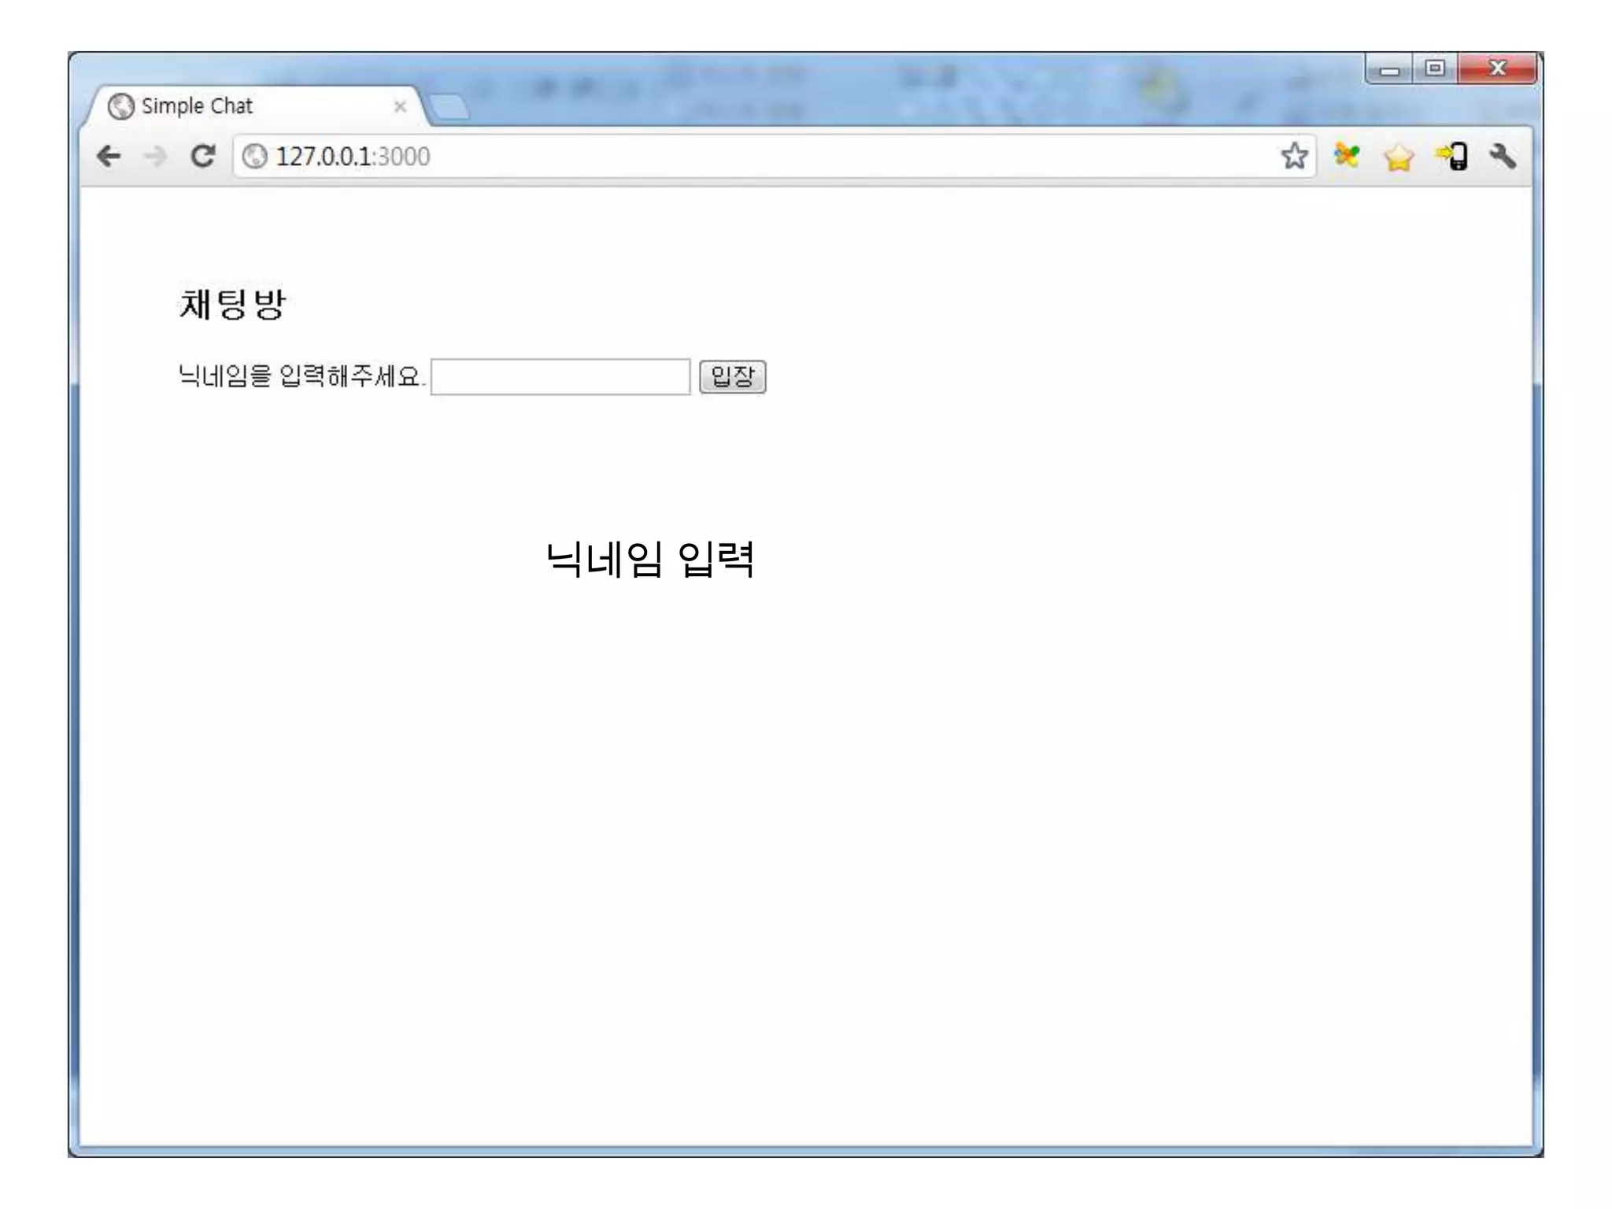
Task: Open the Chrome wrench settings menu
Action: tap(1503, 156)
